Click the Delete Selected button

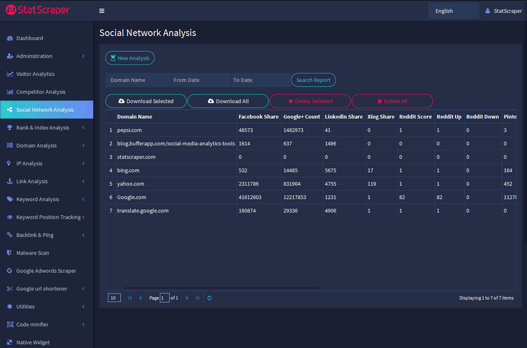[310, 101]
